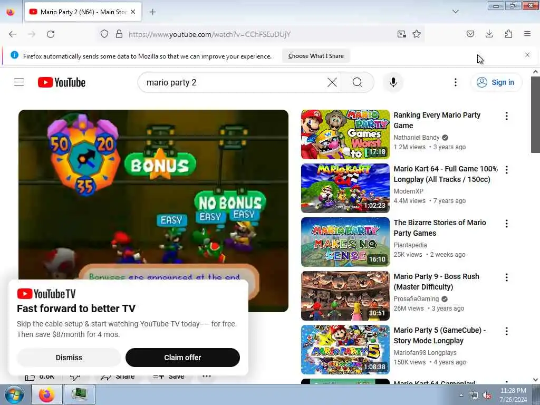Open the Windows Start menu
The width and height of the screenshot is (540, 405).
point(14,394)
